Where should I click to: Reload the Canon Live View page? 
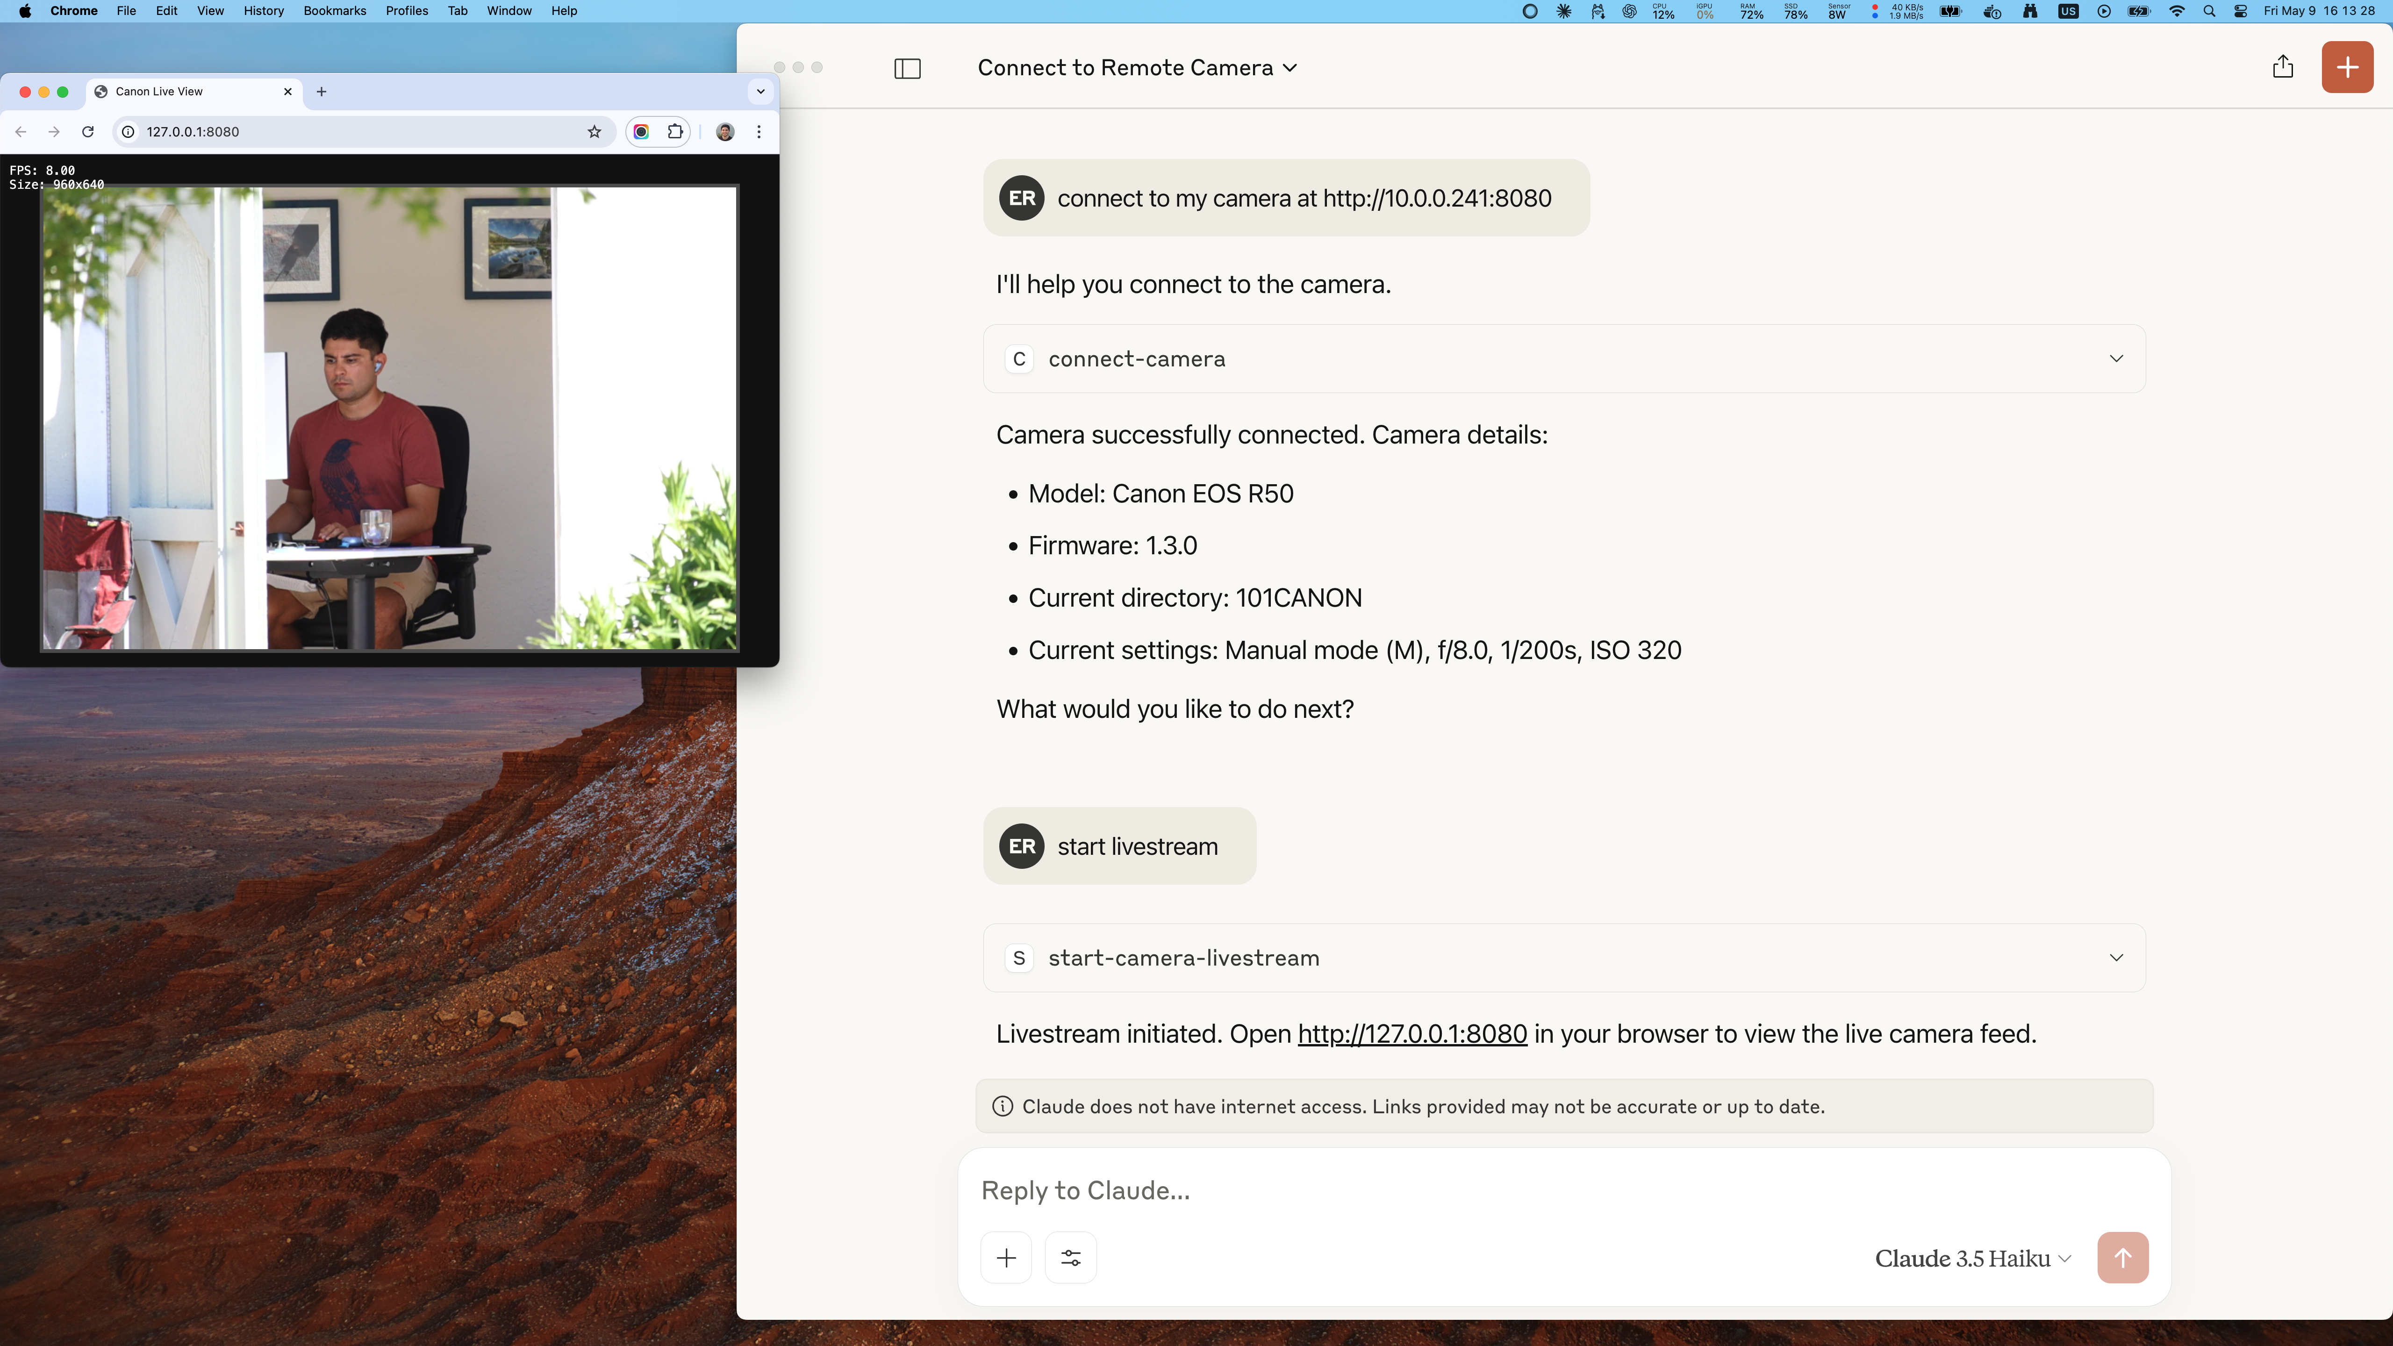click(87, 132)
